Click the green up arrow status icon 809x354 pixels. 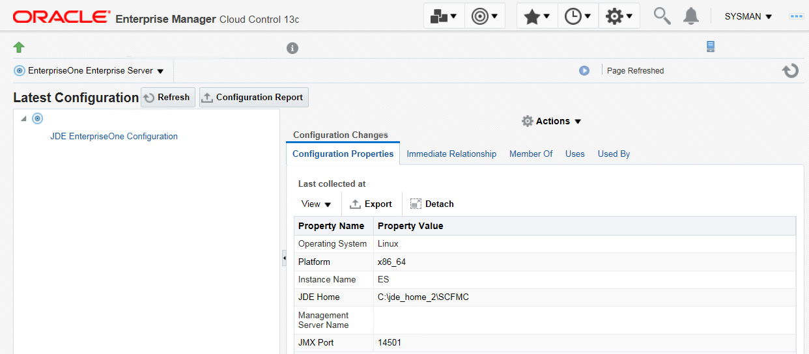(x=19, y=47)
